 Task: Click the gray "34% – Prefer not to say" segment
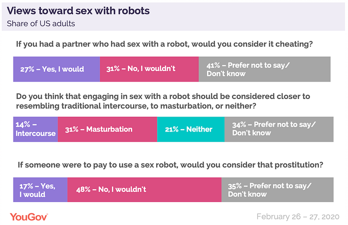[279, 129]
